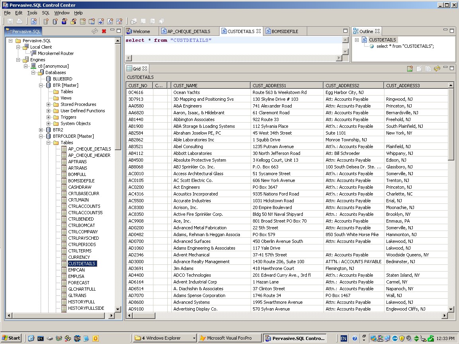
Task: Expand the Stored Procedures folder
Action: (49, 104)
